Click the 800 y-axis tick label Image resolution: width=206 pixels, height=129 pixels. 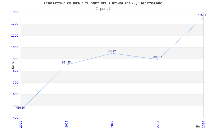[15, 71]
